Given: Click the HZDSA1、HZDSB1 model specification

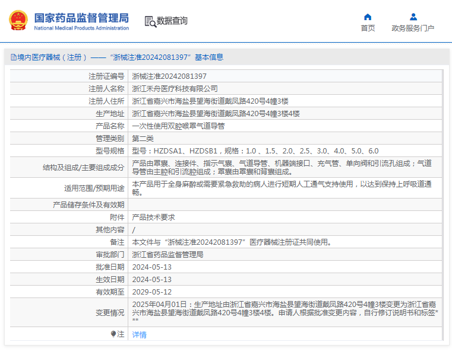Looking at the screenshot, I should coord(255,151).
